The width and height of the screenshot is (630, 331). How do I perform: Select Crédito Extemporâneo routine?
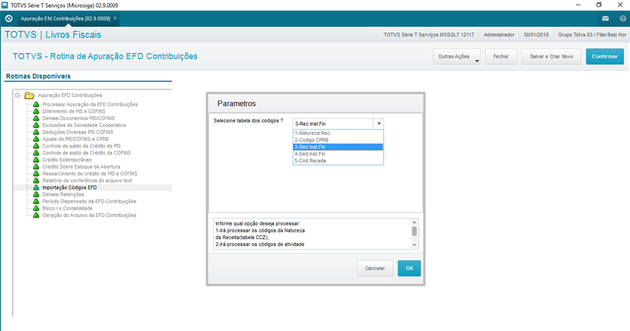tap(67, 159)
